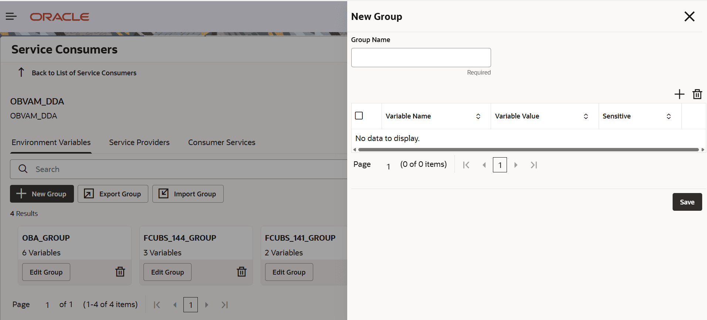This screenshot has height=320, width=707.
Task: Click the table horizontal scrollbar
Action: pos(528,149)
